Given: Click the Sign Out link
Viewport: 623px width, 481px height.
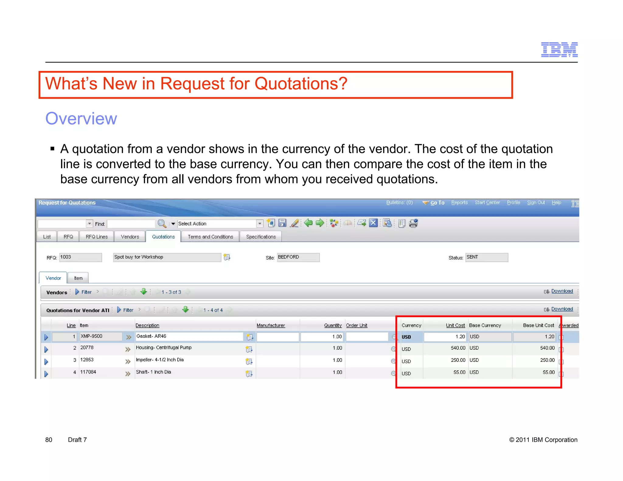Looking at the screenshot, I should 536,202.
